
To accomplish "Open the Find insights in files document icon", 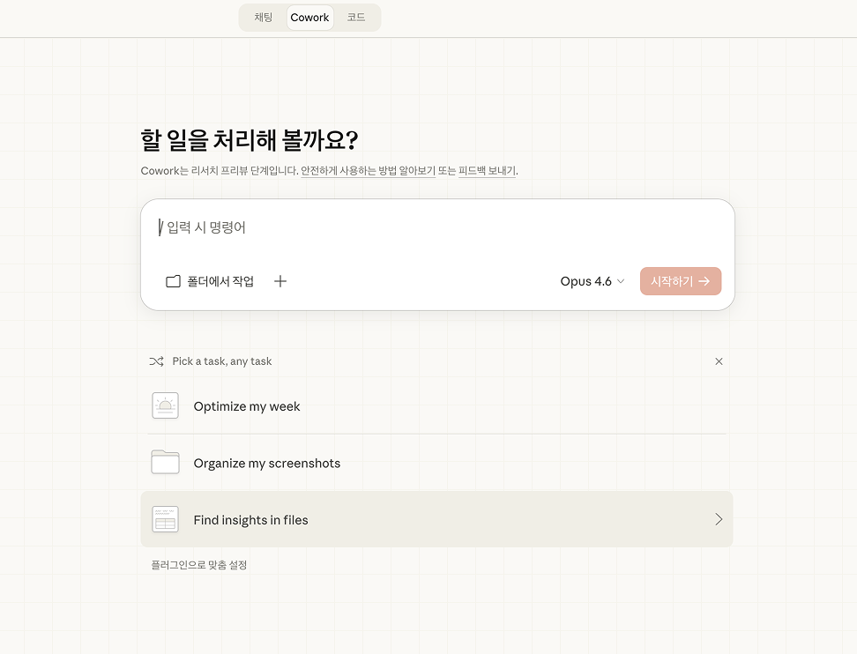I will click(x=165, y=519).
